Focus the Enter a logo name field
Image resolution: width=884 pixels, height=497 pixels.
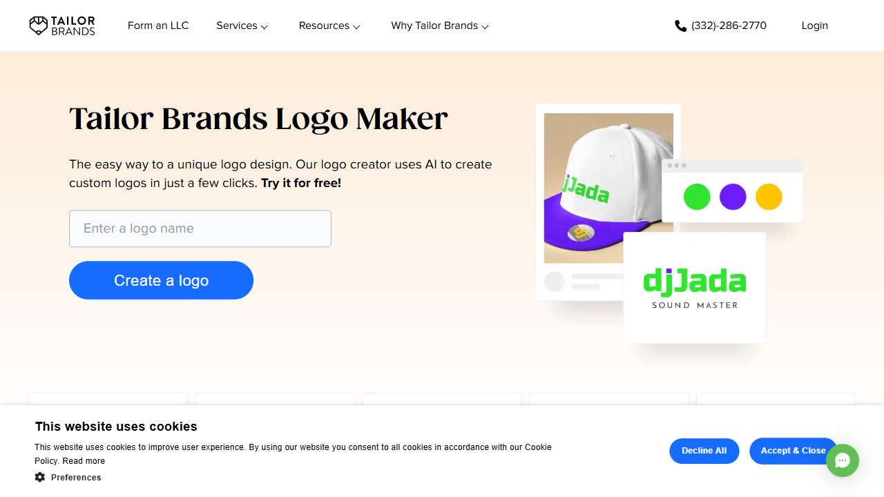(x=200, y=228)
